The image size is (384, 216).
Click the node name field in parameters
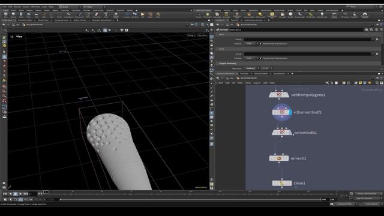click(296, 29)
